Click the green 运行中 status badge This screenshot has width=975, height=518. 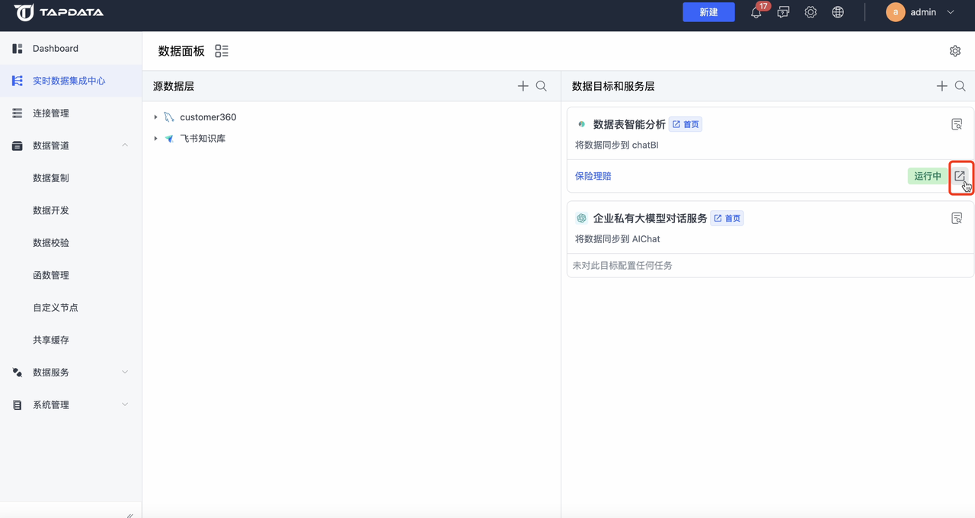click(926, 176)
